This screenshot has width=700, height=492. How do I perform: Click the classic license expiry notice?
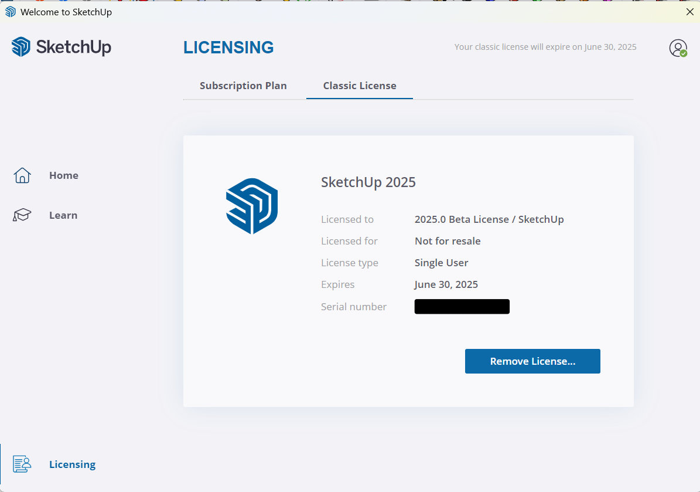point(545,47)
